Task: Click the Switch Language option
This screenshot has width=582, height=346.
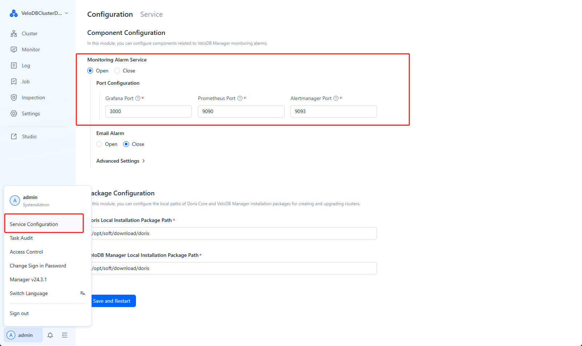Action: [29, 293]
